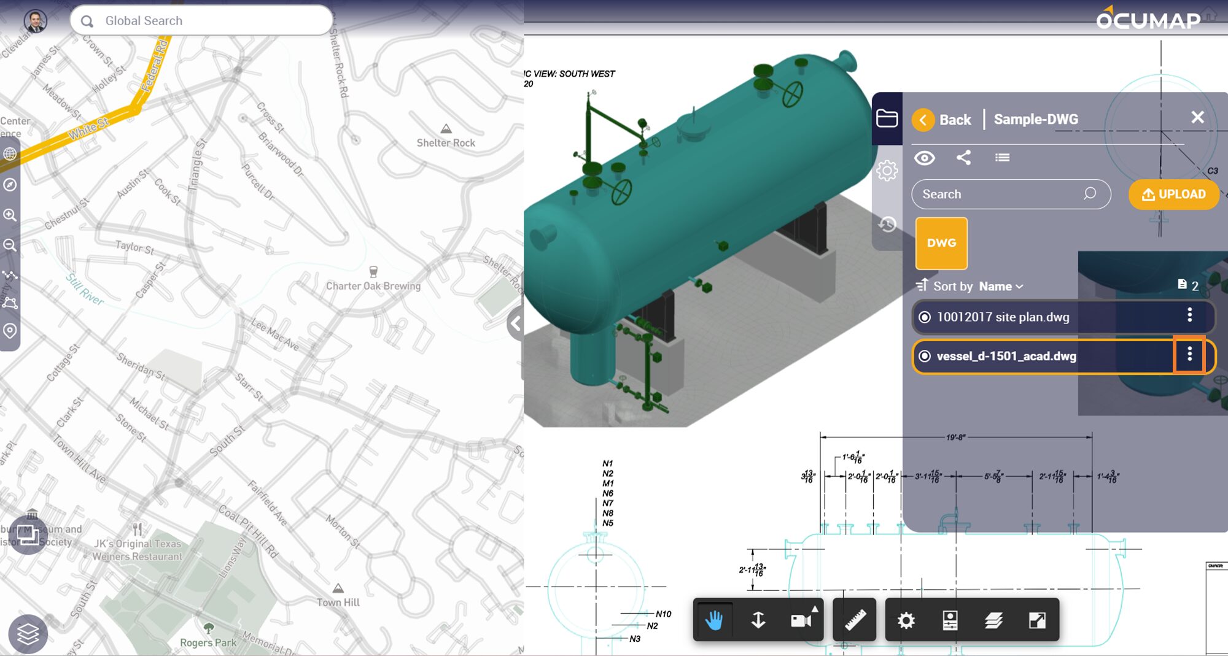
Task: Close the Sample-DWG panel
Action: click(1197, 117)
